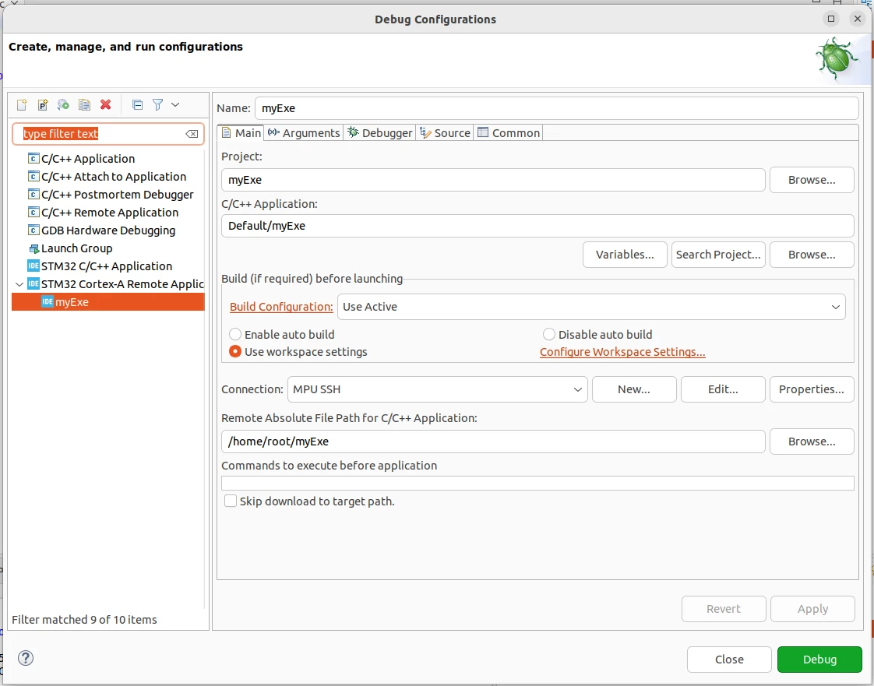
Task: Click the New prototype configuration icon
Action: [42, 105]
